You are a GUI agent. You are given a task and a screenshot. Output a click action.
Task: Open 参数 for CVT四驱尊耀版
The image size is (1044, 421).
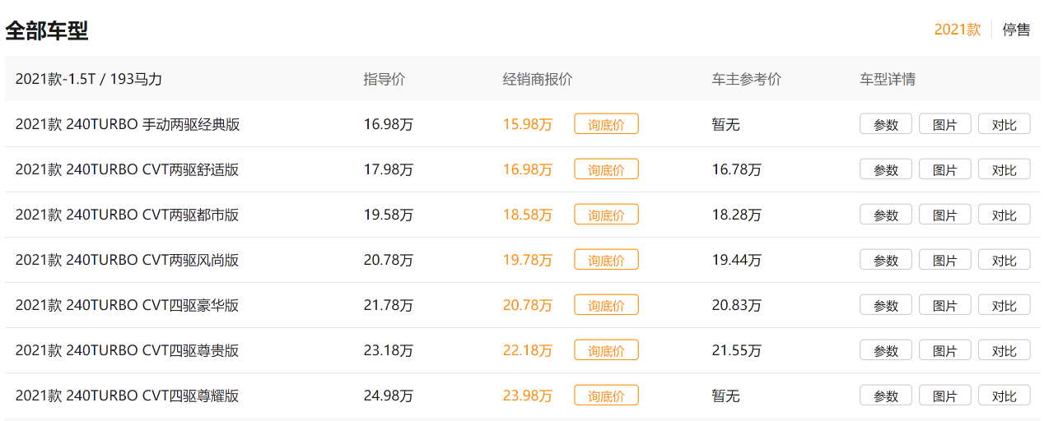pos(886,396)
